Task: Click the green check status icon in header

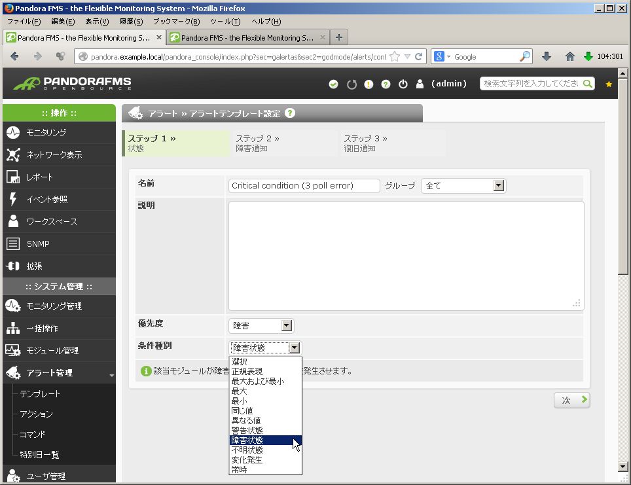Action: tap(333, 84)
